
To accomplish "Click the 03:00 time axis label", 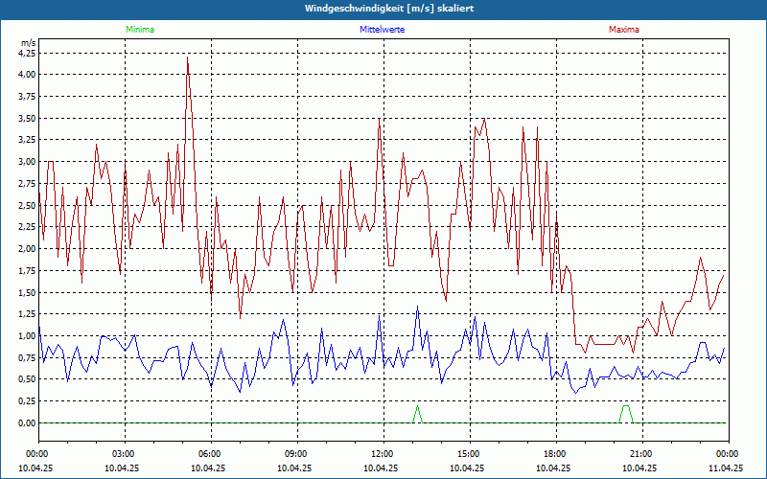I will pos(126,454).
